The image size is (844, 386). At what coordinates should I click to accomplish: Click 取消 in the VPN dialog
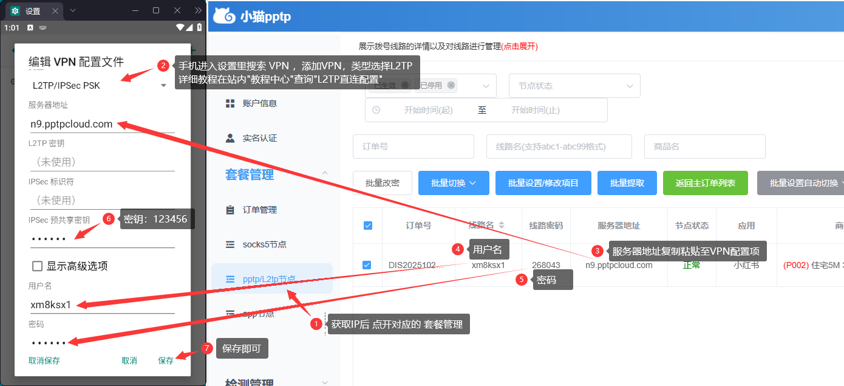pyautogui.click(x=129, y=360)
